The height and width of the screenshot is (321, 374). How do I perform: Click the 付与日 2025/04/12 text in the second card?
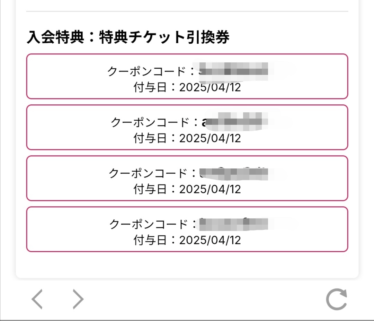[x=187, y=139]
